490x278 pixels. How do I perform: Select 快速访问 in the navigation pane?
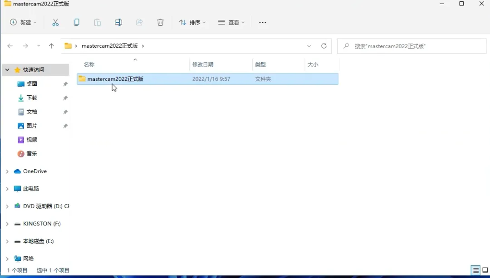pos(34,70)
